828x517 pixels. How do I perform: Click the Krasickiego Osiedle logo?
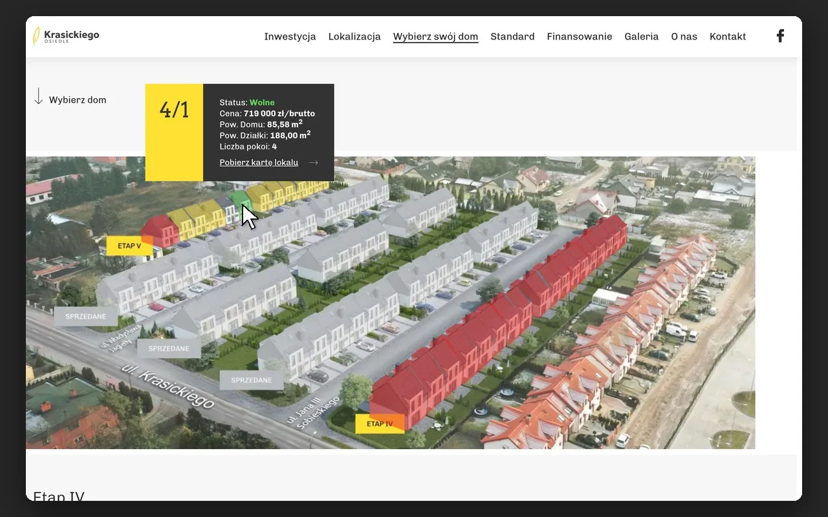tap(66, 36)
